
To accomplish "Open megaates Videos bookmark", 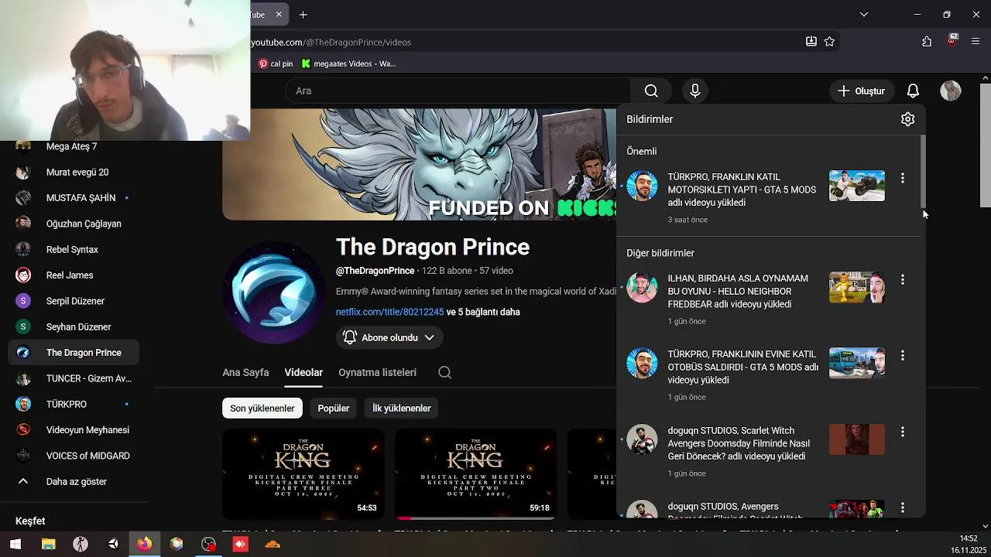I will click(348, 63).
